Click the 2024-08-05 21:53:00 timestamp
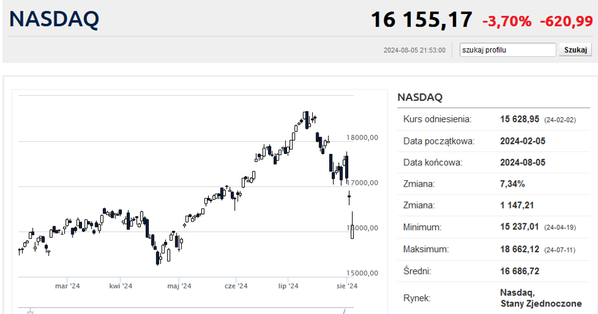 coord(414,50)
